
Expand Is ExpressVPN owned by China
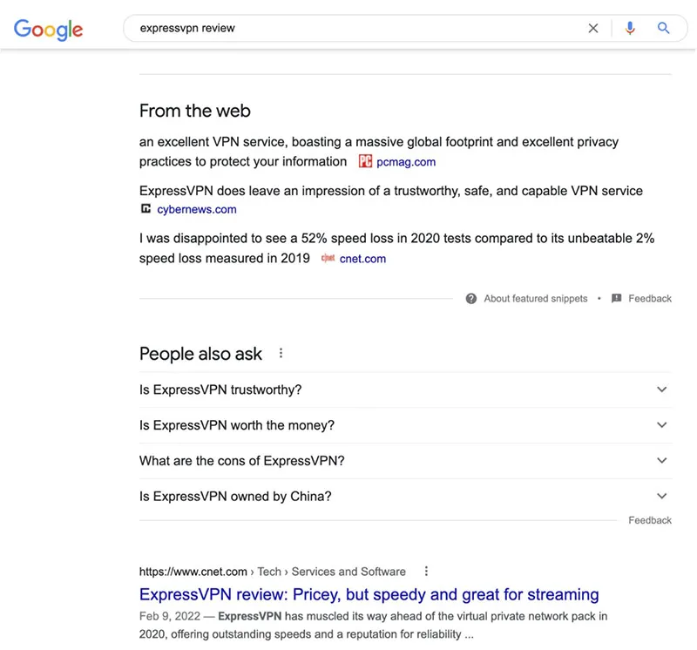point(661,495)
